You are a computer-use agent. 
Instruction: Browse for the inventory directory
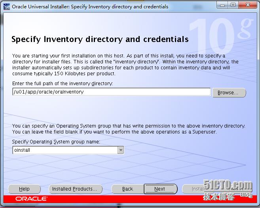pyautogui.click(x=229, y=93)
